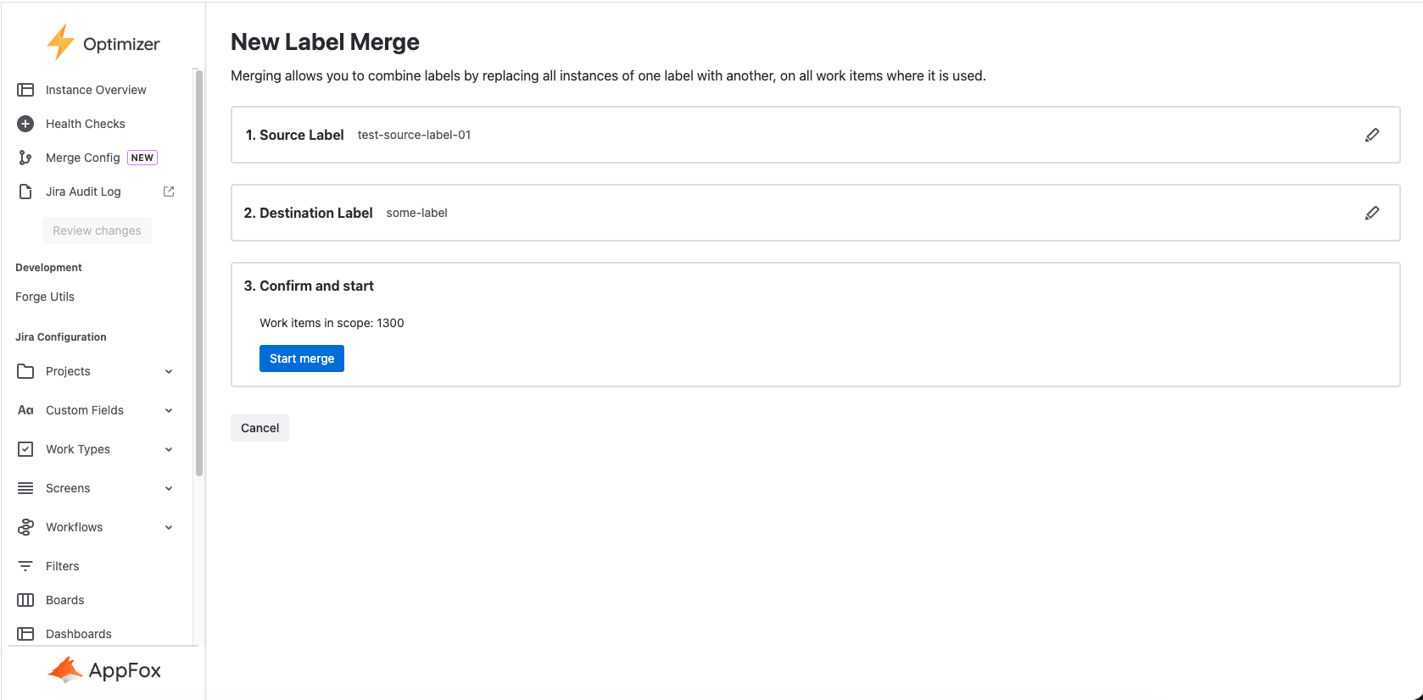Click the Workflows icon in sidebar
1423x700 pixels.
click(x=25, y=527)
